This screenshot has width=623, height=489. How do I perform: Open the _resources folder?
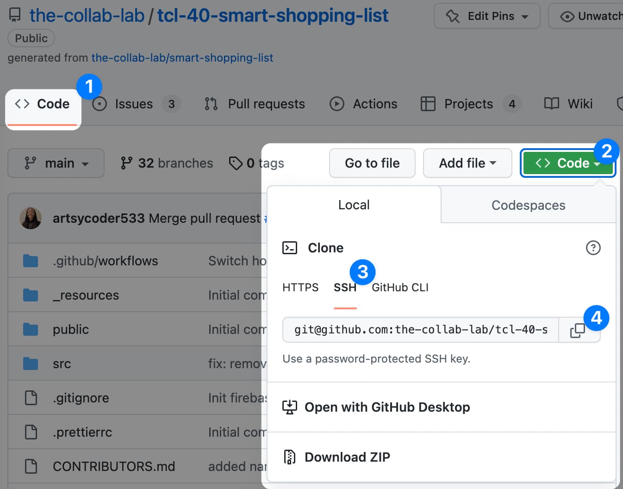[86, 295]
